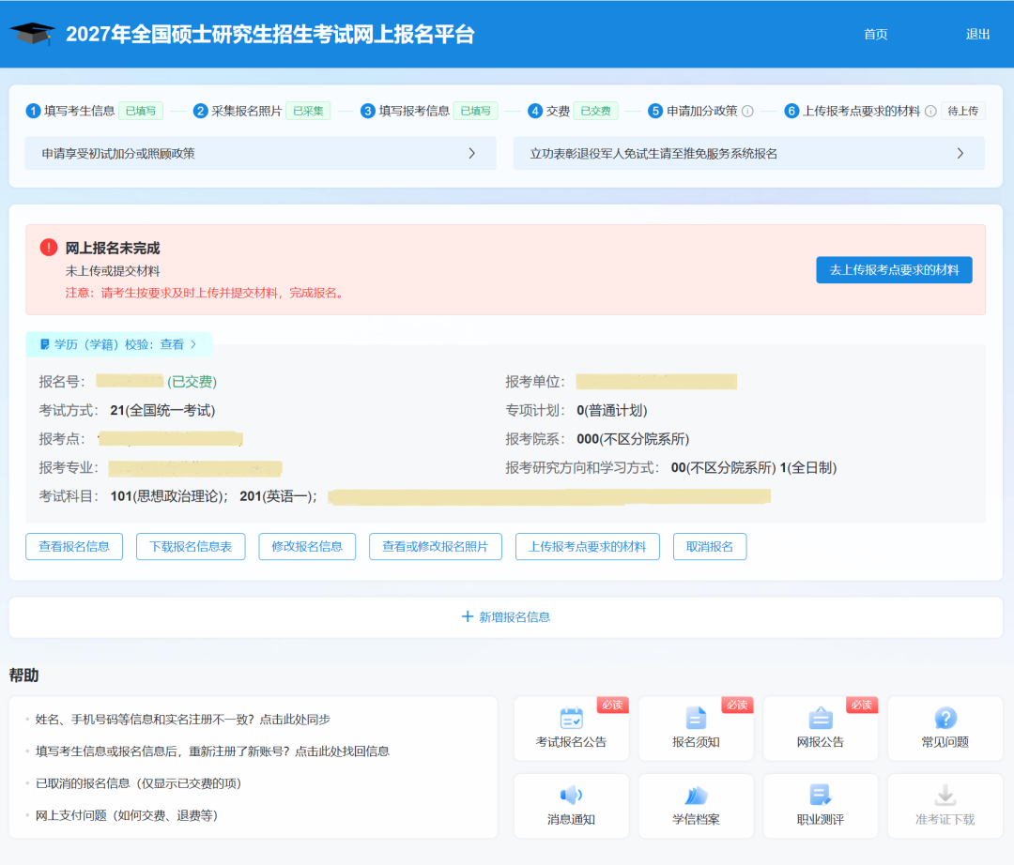Click the 已填写 tag beside 填写报考信息

476,111
